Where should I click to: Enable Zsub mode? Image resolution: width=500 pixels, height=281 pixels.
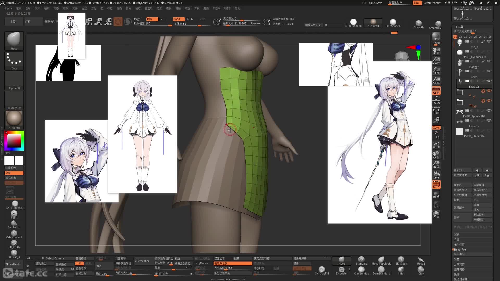(190, 19)
